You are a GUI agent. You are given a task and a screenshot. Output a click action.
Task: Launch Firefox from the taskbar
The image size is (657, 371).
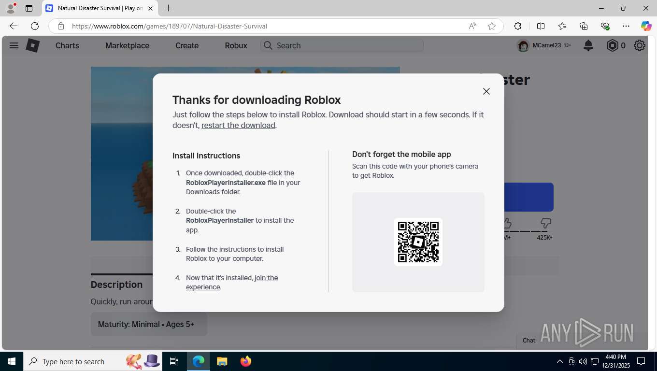[246, 361]
